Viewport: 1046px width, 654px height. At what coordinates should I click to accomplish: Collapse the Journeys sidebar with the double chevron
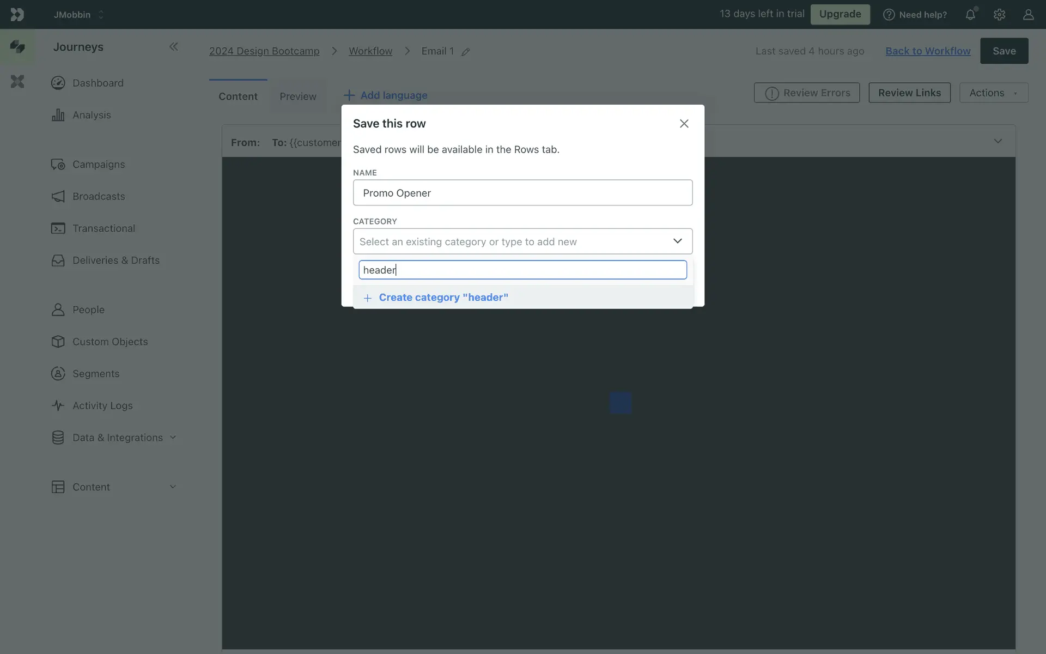click(173, 47)
